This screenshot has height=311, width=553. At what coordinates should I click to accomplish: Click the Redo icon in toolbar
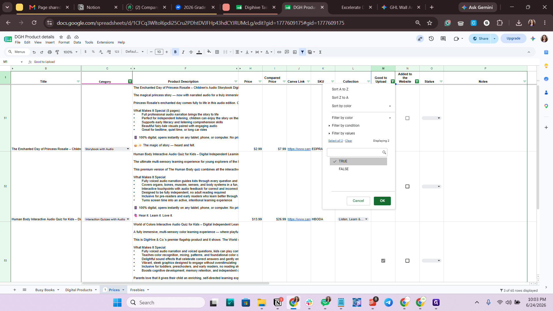(42, 52)
